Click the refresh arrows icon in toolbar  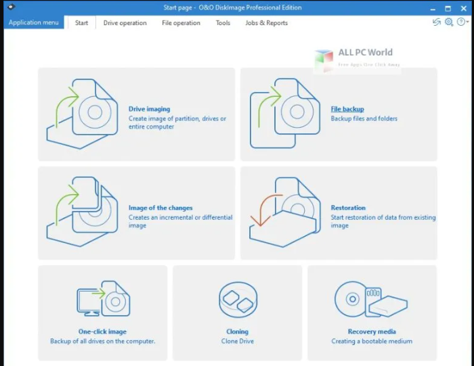(x=437, y=22)
